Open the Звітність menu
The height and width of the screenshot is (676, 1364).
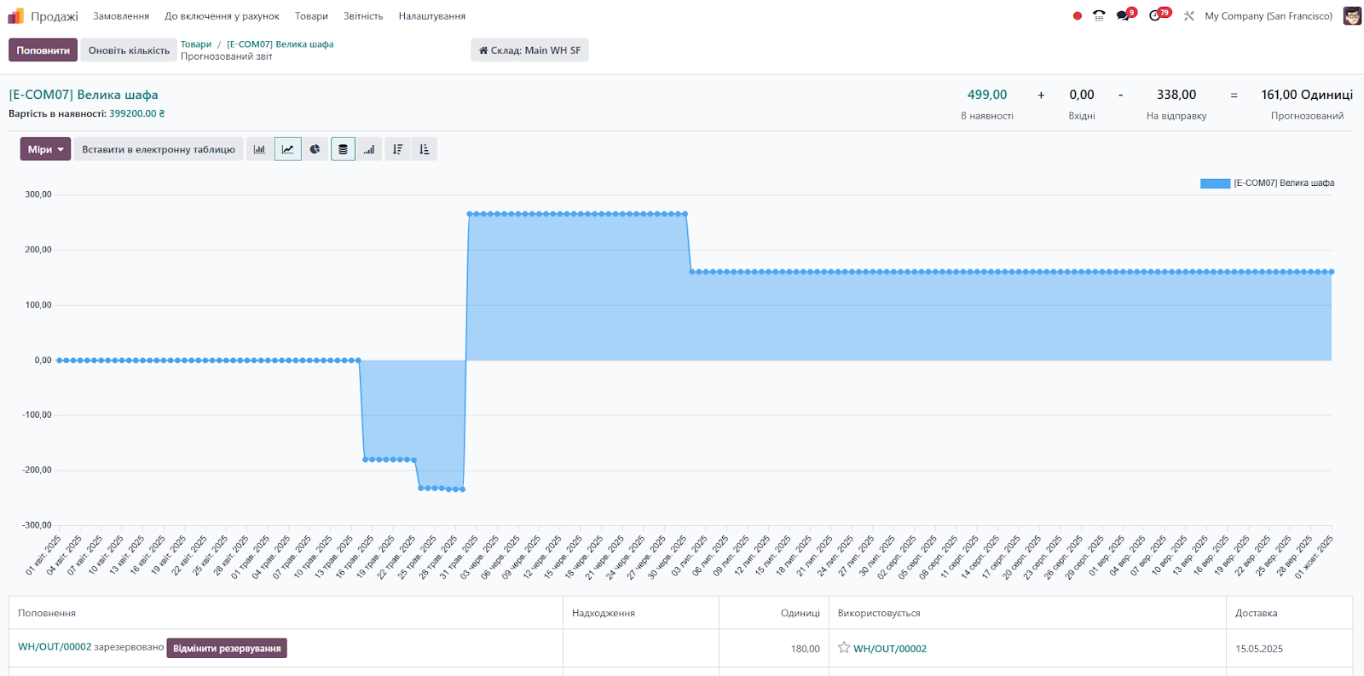click(x=363, y=16)
